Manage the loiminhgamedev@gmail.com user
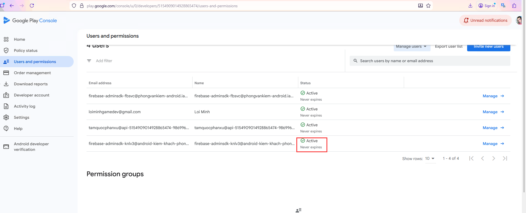Screen dimensions: 526x213 (x=493, y=112)
